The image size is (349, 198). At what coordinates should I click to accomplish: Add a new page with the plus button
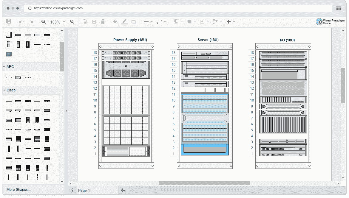[x=122, y=190]
